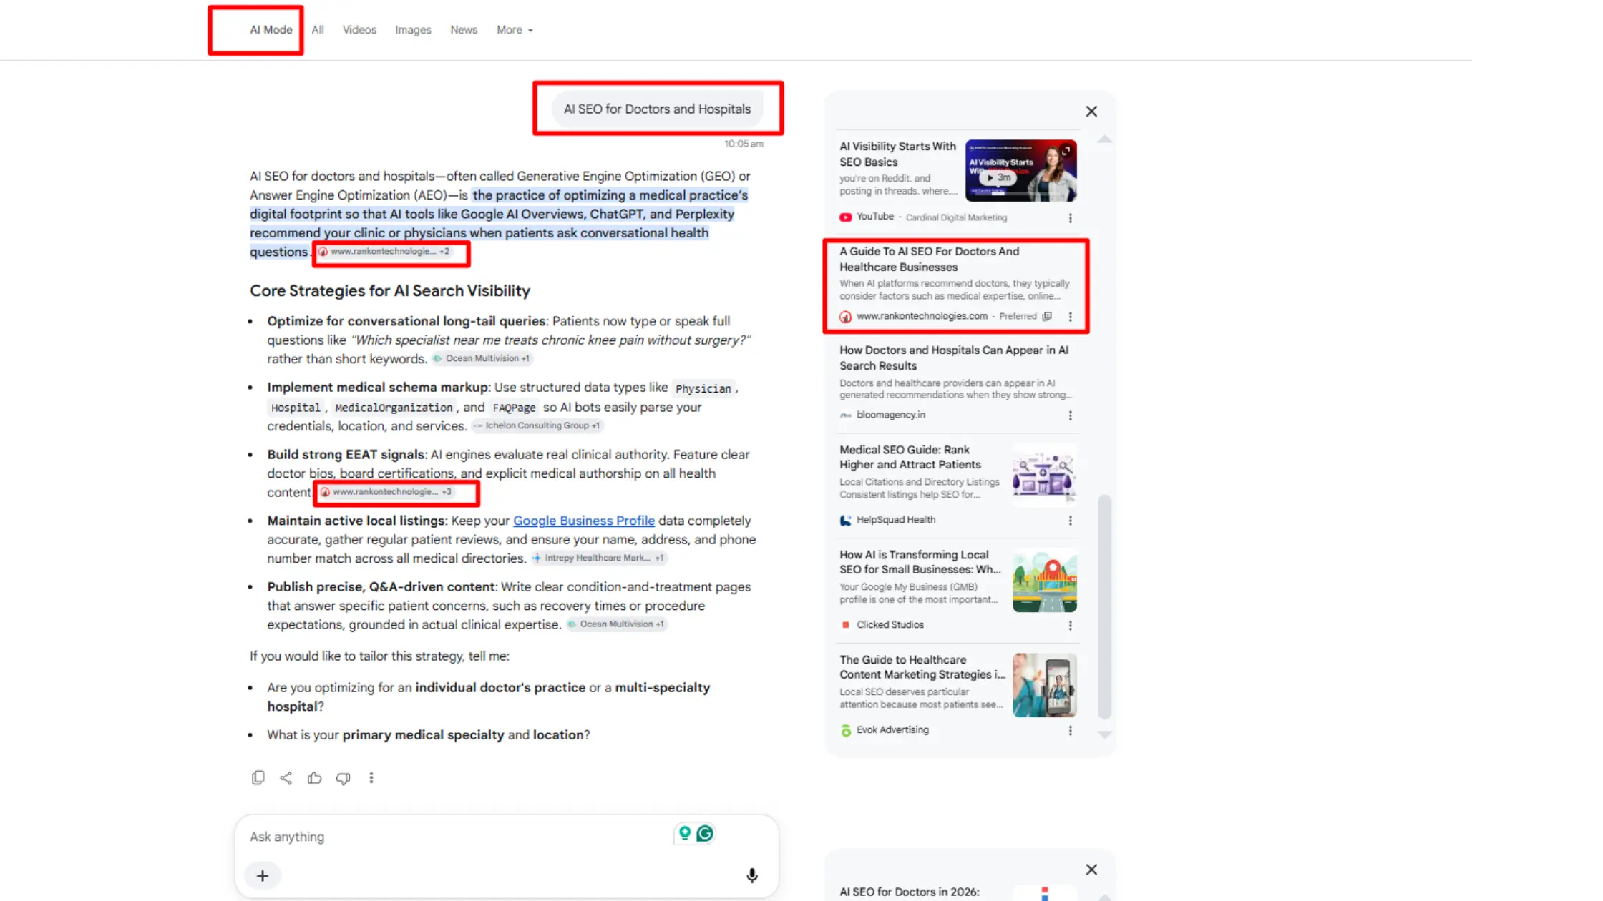This screenshot has height=901, width=1603.
Task: Open options menu for the YouTube source card
Action: click(1070, 217)
